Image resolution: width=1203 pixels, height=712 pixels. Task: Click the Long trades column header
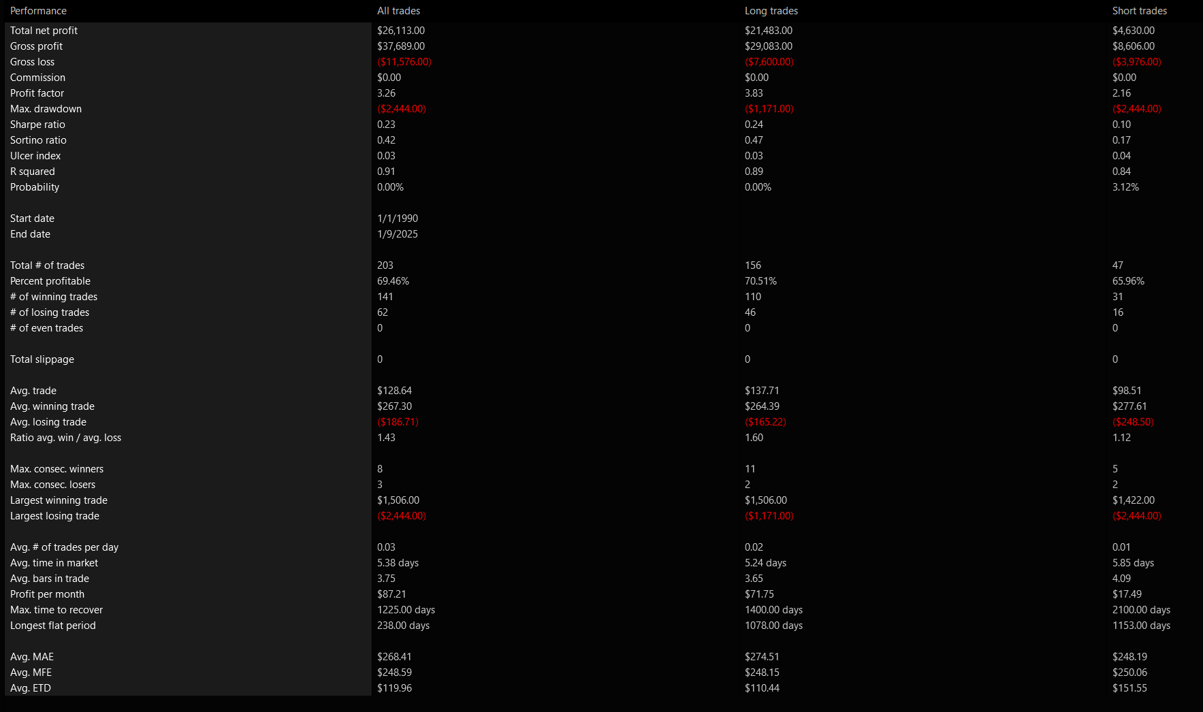(771, 11)
